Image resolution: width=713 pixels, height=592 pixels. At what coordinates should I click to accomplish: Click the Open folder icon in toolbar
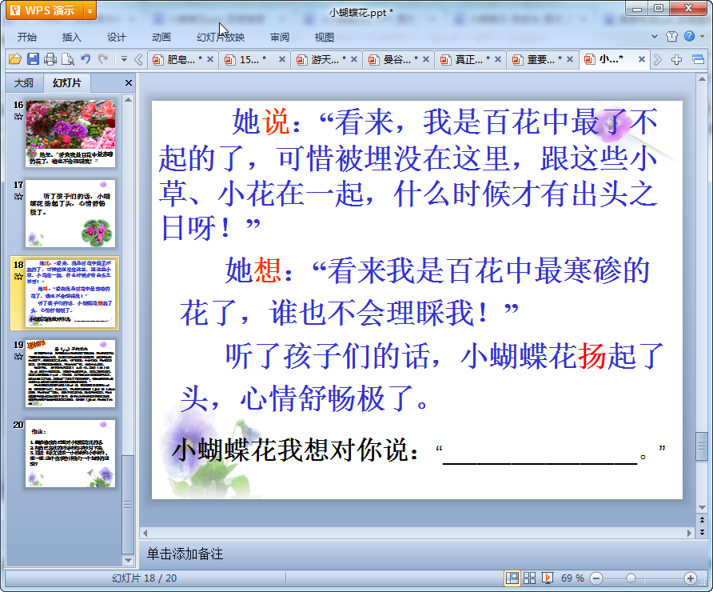(x=15, y=59)
